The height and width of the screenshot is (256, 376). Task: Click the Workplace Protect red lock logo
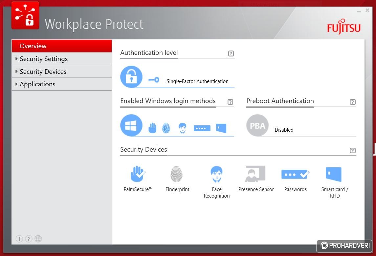(25, 15)
